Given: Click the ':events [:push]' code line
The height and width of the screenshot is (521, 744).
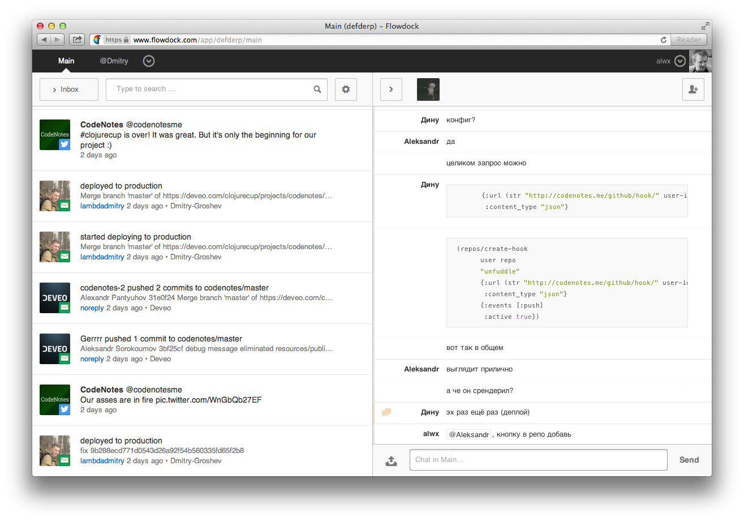Looking at the screenshot, I should click(x=511, y=305).
